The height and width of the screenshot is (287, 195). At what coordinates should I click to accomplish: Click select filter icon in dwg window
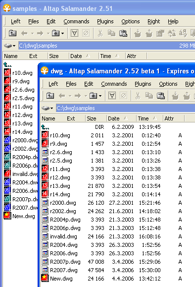click(112, 96)
